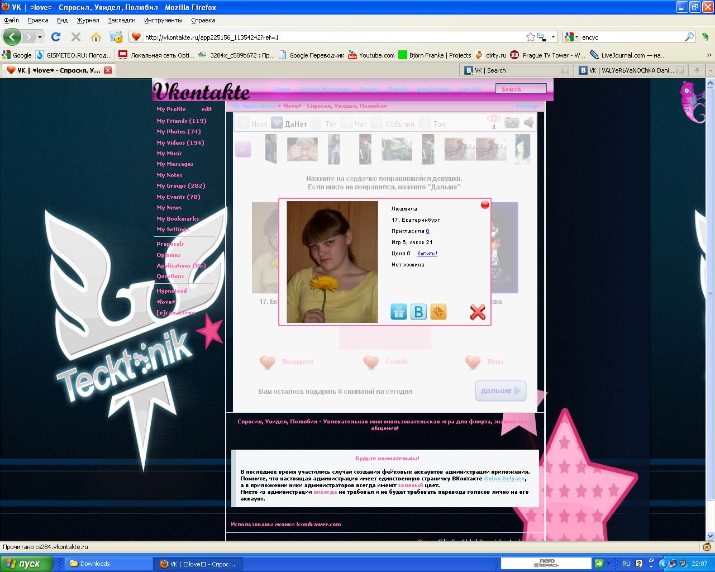Open the Downloads taskbar item

pyautogui.click(x=108, y=564)
